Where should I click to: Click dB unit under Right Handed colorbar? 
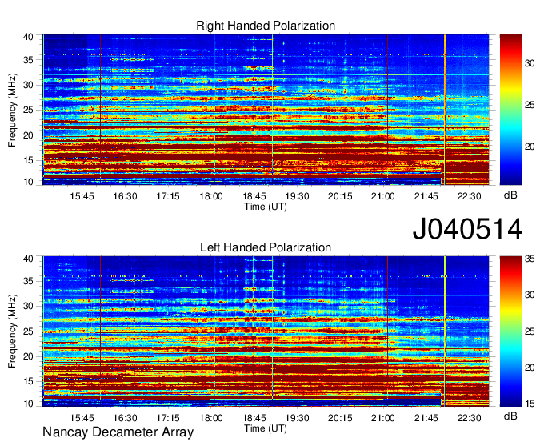pos(510,195)
